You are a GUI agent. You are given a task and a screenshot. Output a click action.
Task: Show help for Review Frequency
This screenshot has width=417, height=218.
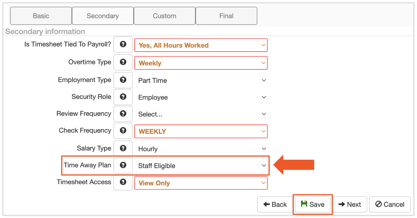coord(123,114)
